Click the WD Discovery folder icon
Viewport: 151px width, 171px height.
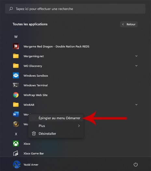click(x=16, y=66)
